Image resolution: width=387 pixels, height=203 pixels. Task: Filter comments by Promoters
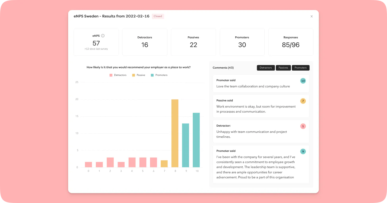pyautogui.click(x=301, y=68)
